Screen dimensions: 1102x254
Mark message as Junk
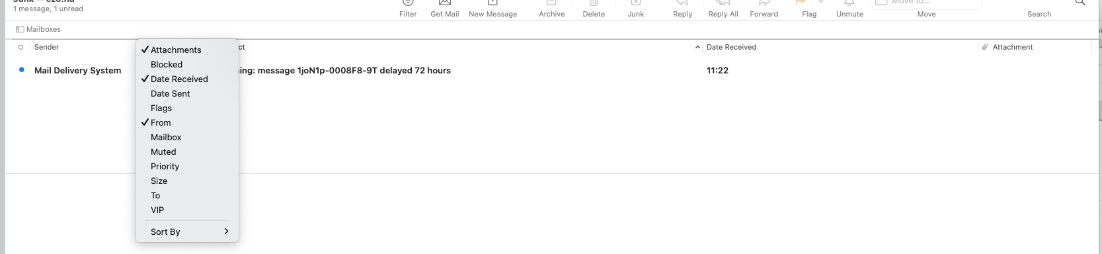pos(635,9)
